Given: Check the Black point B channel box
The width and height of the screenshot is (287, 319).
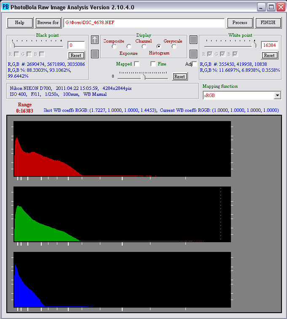Looking at the screenshot, I should click(x=42, y=54).
